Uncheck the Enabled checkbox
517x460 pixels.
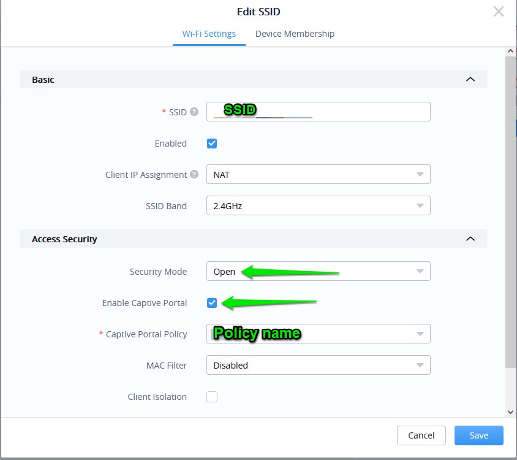coord(212,144)
